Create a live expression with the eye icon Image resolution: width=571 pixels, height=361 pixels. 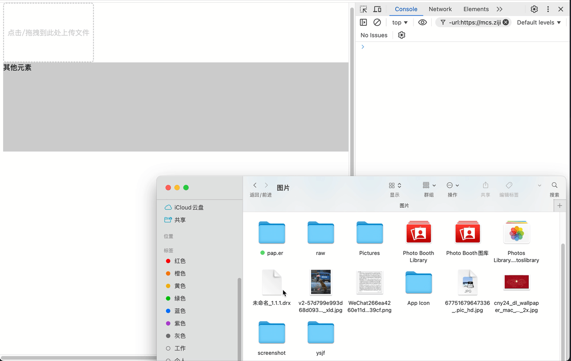pyautogui.click(x=422, y=22)
